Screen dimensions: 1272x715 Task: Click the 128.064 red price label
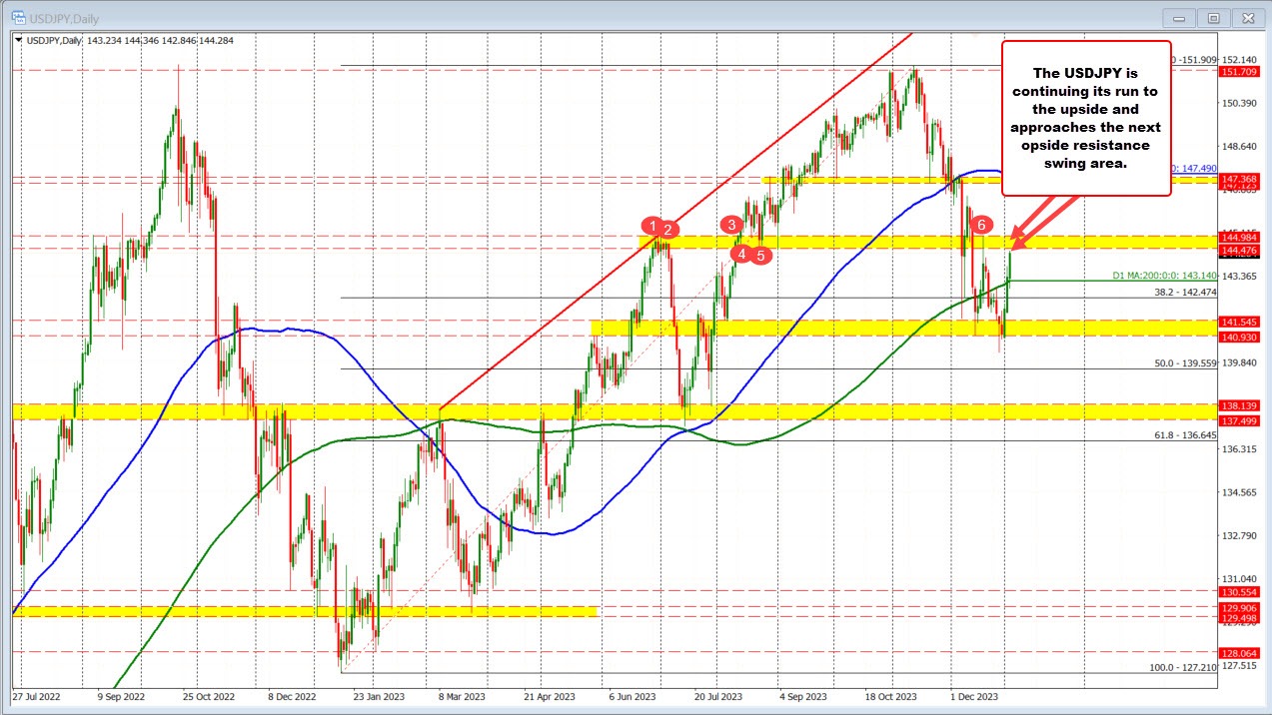click(1238, 652)
